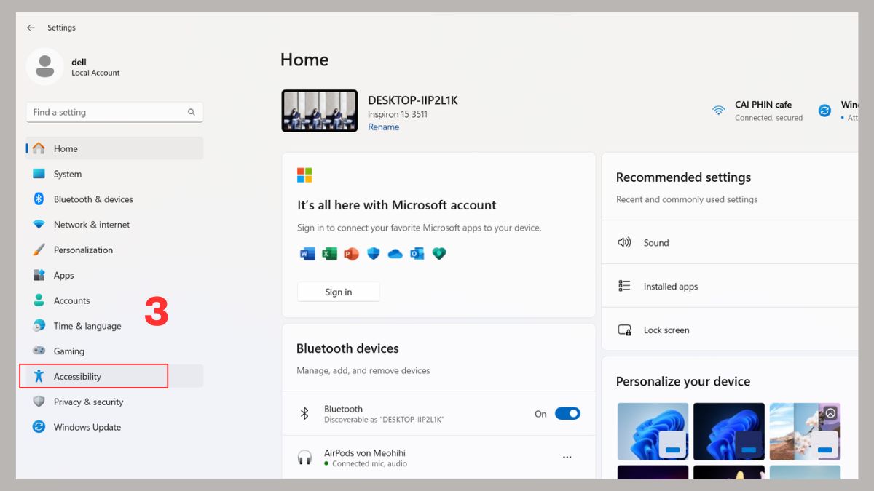Click the OneDrive cloud icon
This screenshot has height=491, width=874.
point(395,254)
